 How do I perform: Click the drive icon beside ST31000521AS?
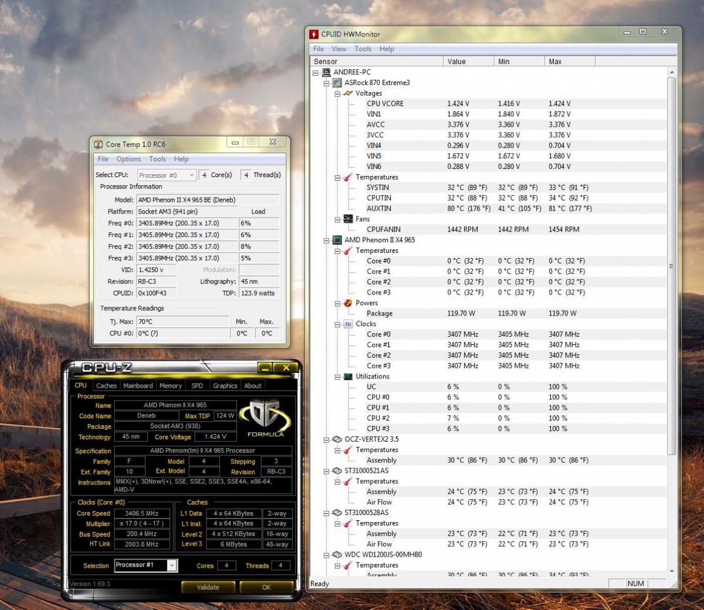(337, 471)
